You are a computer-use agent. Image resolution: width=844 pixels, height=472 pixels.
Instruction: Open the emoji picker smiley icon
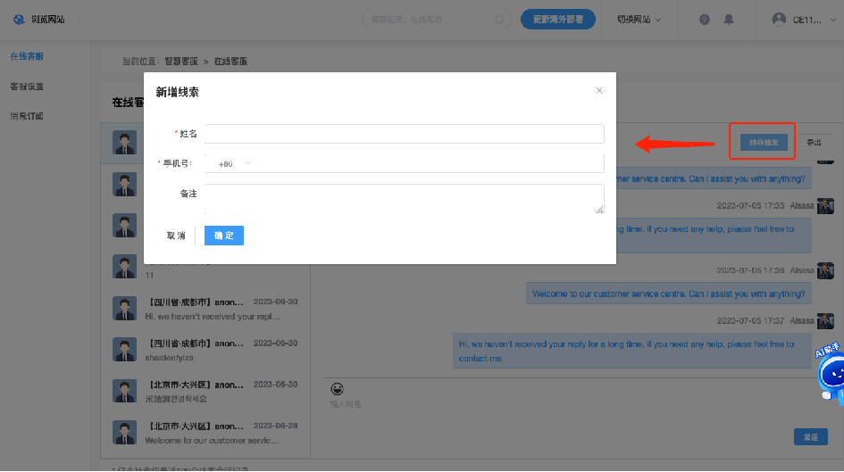337,389
